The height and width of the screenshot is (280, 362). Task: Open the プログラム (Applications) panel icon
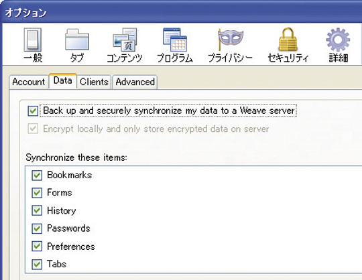pos(175,45)
